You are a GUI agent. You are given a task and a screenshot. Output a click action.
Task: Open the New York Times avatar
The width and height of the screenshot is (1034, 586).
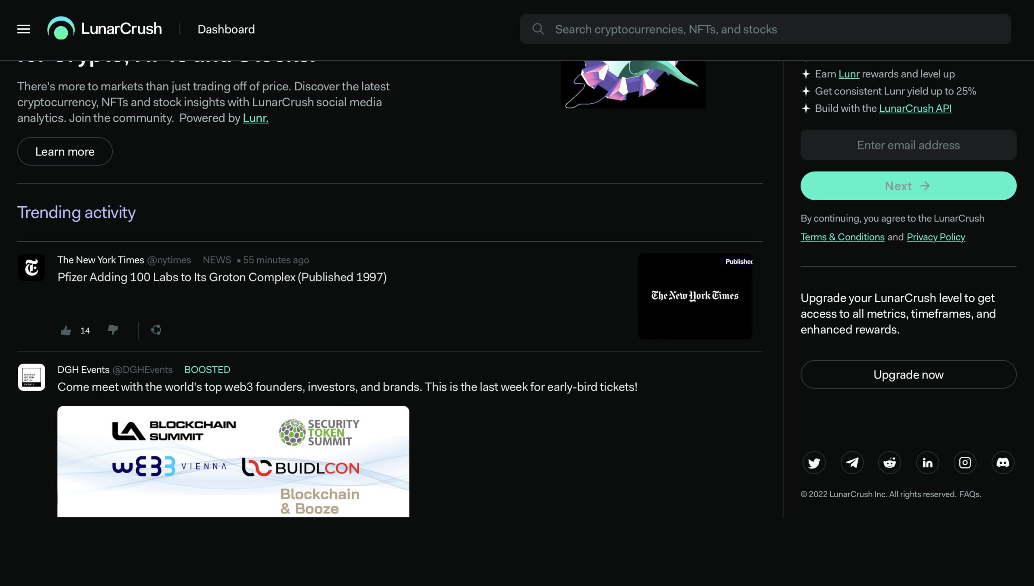coord(32,267)
